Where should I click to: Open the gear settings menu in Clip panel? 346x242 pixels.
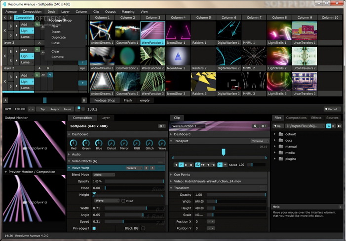(264, 126)
